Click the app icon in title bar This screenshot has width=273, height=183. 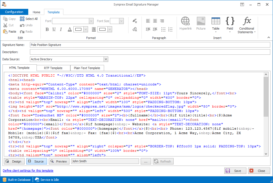(x=4, y=4)
